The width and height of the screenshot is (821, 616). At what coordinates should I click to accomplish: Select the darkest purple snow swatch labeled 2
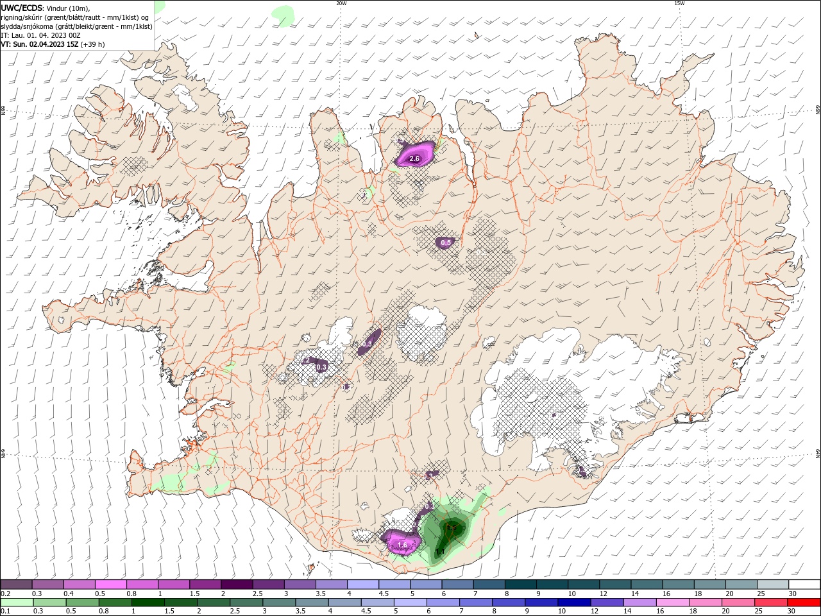(x=237, y=585)
